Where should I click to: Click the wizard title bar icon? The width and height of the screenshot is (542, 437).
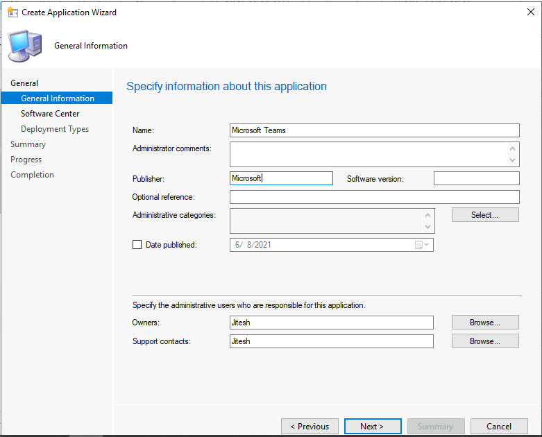[12, 12]
